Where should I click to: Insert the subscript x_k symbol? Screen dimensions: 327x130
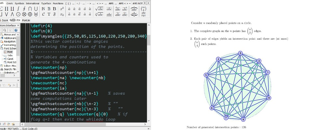point(62,15)
